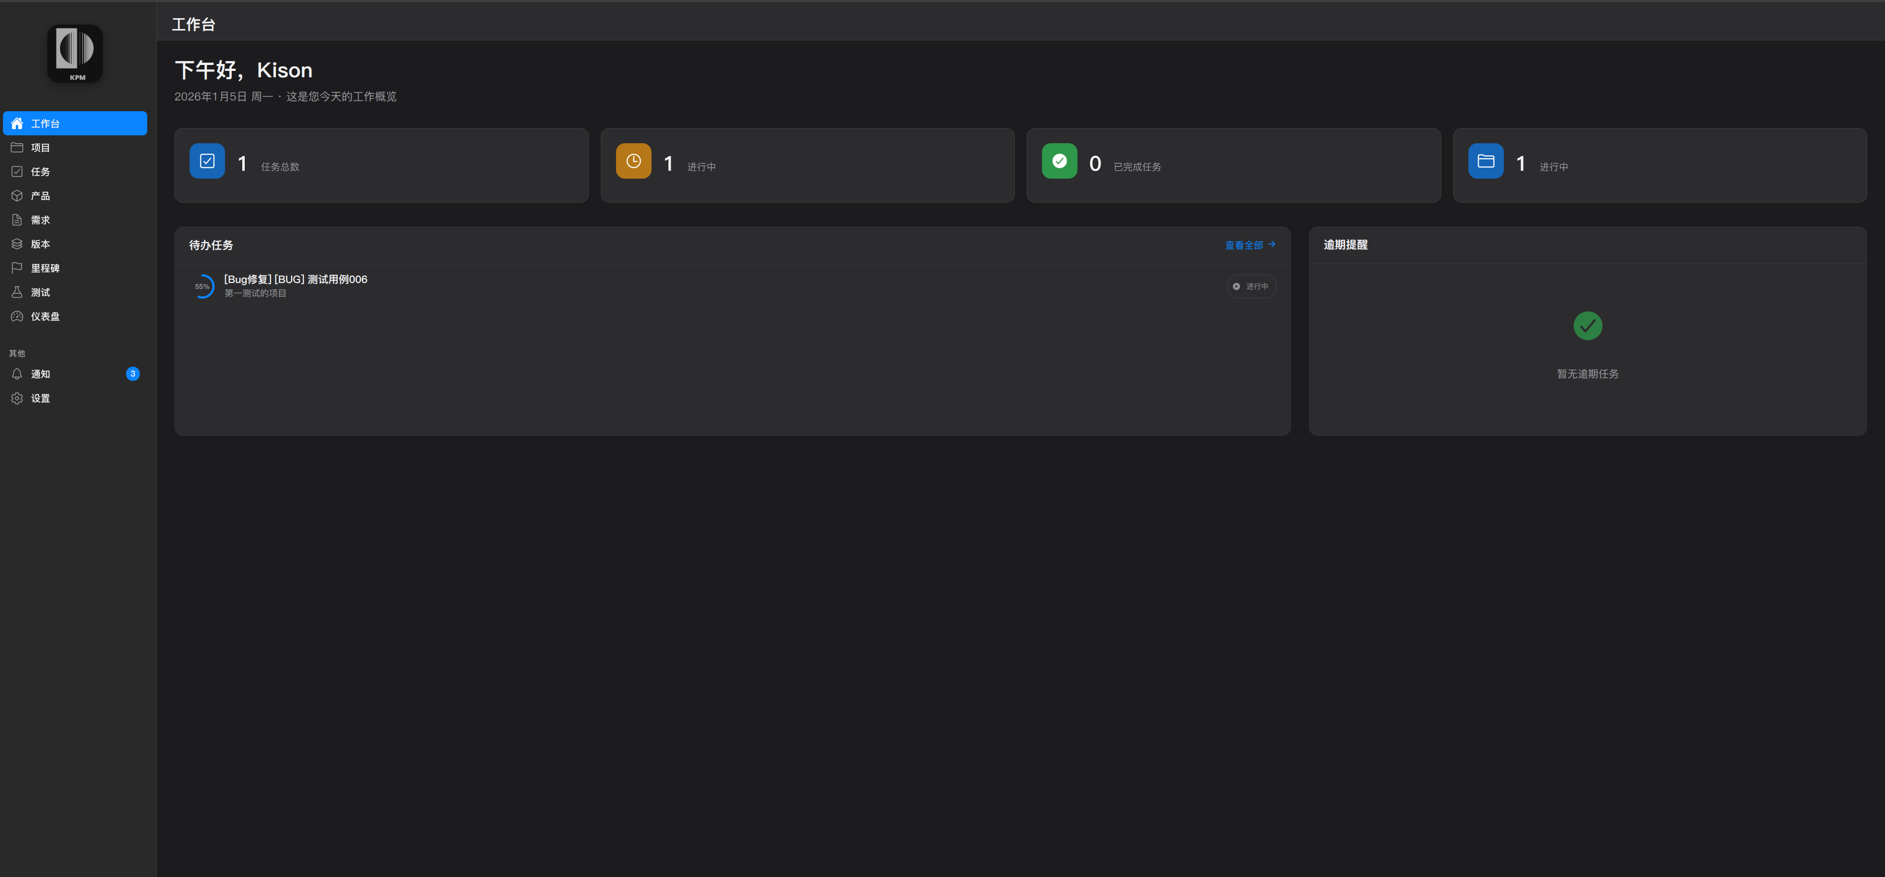Click the notification count badge showing 3
This screenshot has height=877, width=1885.
pos(132,374)
